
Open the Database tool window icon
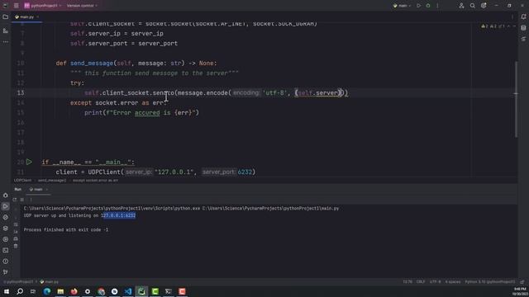[523, 28]
